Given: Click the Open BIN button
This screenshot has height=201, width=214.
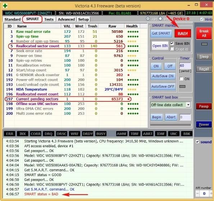Looking at the screenshot, I should 160,46.
